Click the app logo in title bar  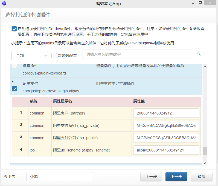(x=4, y=3)
